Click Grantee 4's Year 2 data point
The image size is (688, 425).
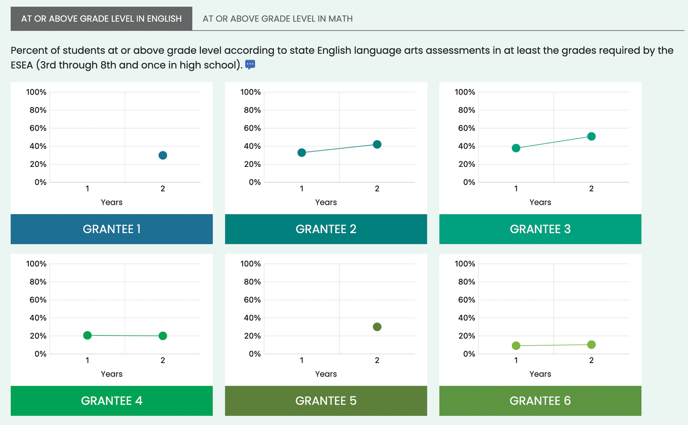tap(162, 336)
